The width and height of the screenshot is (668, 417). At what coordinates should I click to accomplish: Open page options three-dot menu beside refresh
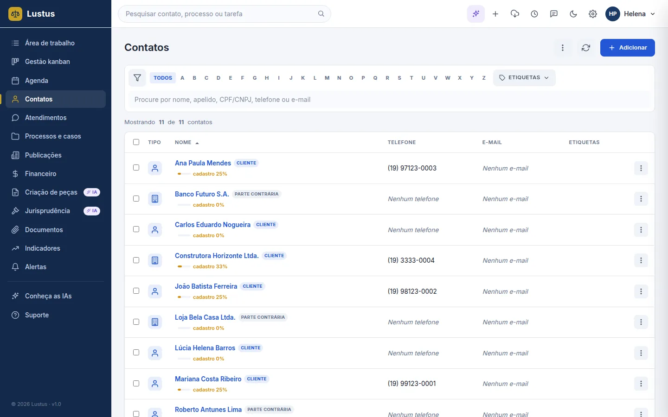(563, 48)
